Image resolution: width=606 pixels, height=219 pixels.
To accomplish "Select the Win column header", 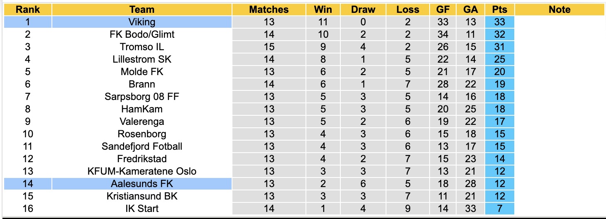I will coord(323,10).
